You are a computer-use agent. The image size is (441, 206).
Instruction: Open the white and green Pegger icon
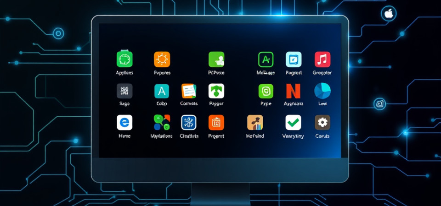(x=216, y=91)
